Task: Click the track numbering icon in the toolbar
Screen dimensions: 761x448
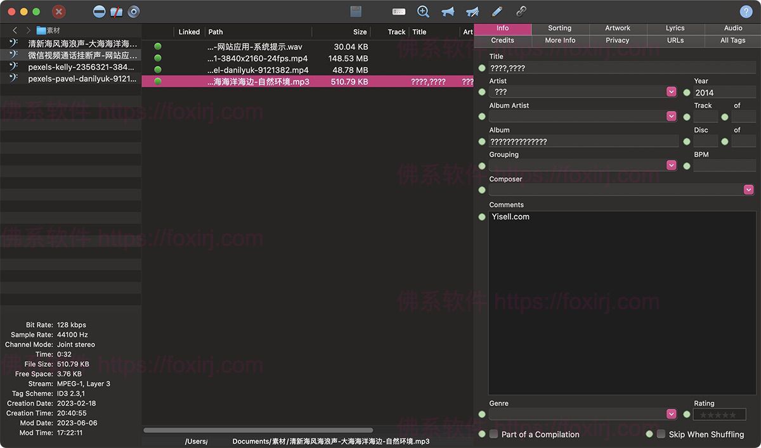Action: 398,11
